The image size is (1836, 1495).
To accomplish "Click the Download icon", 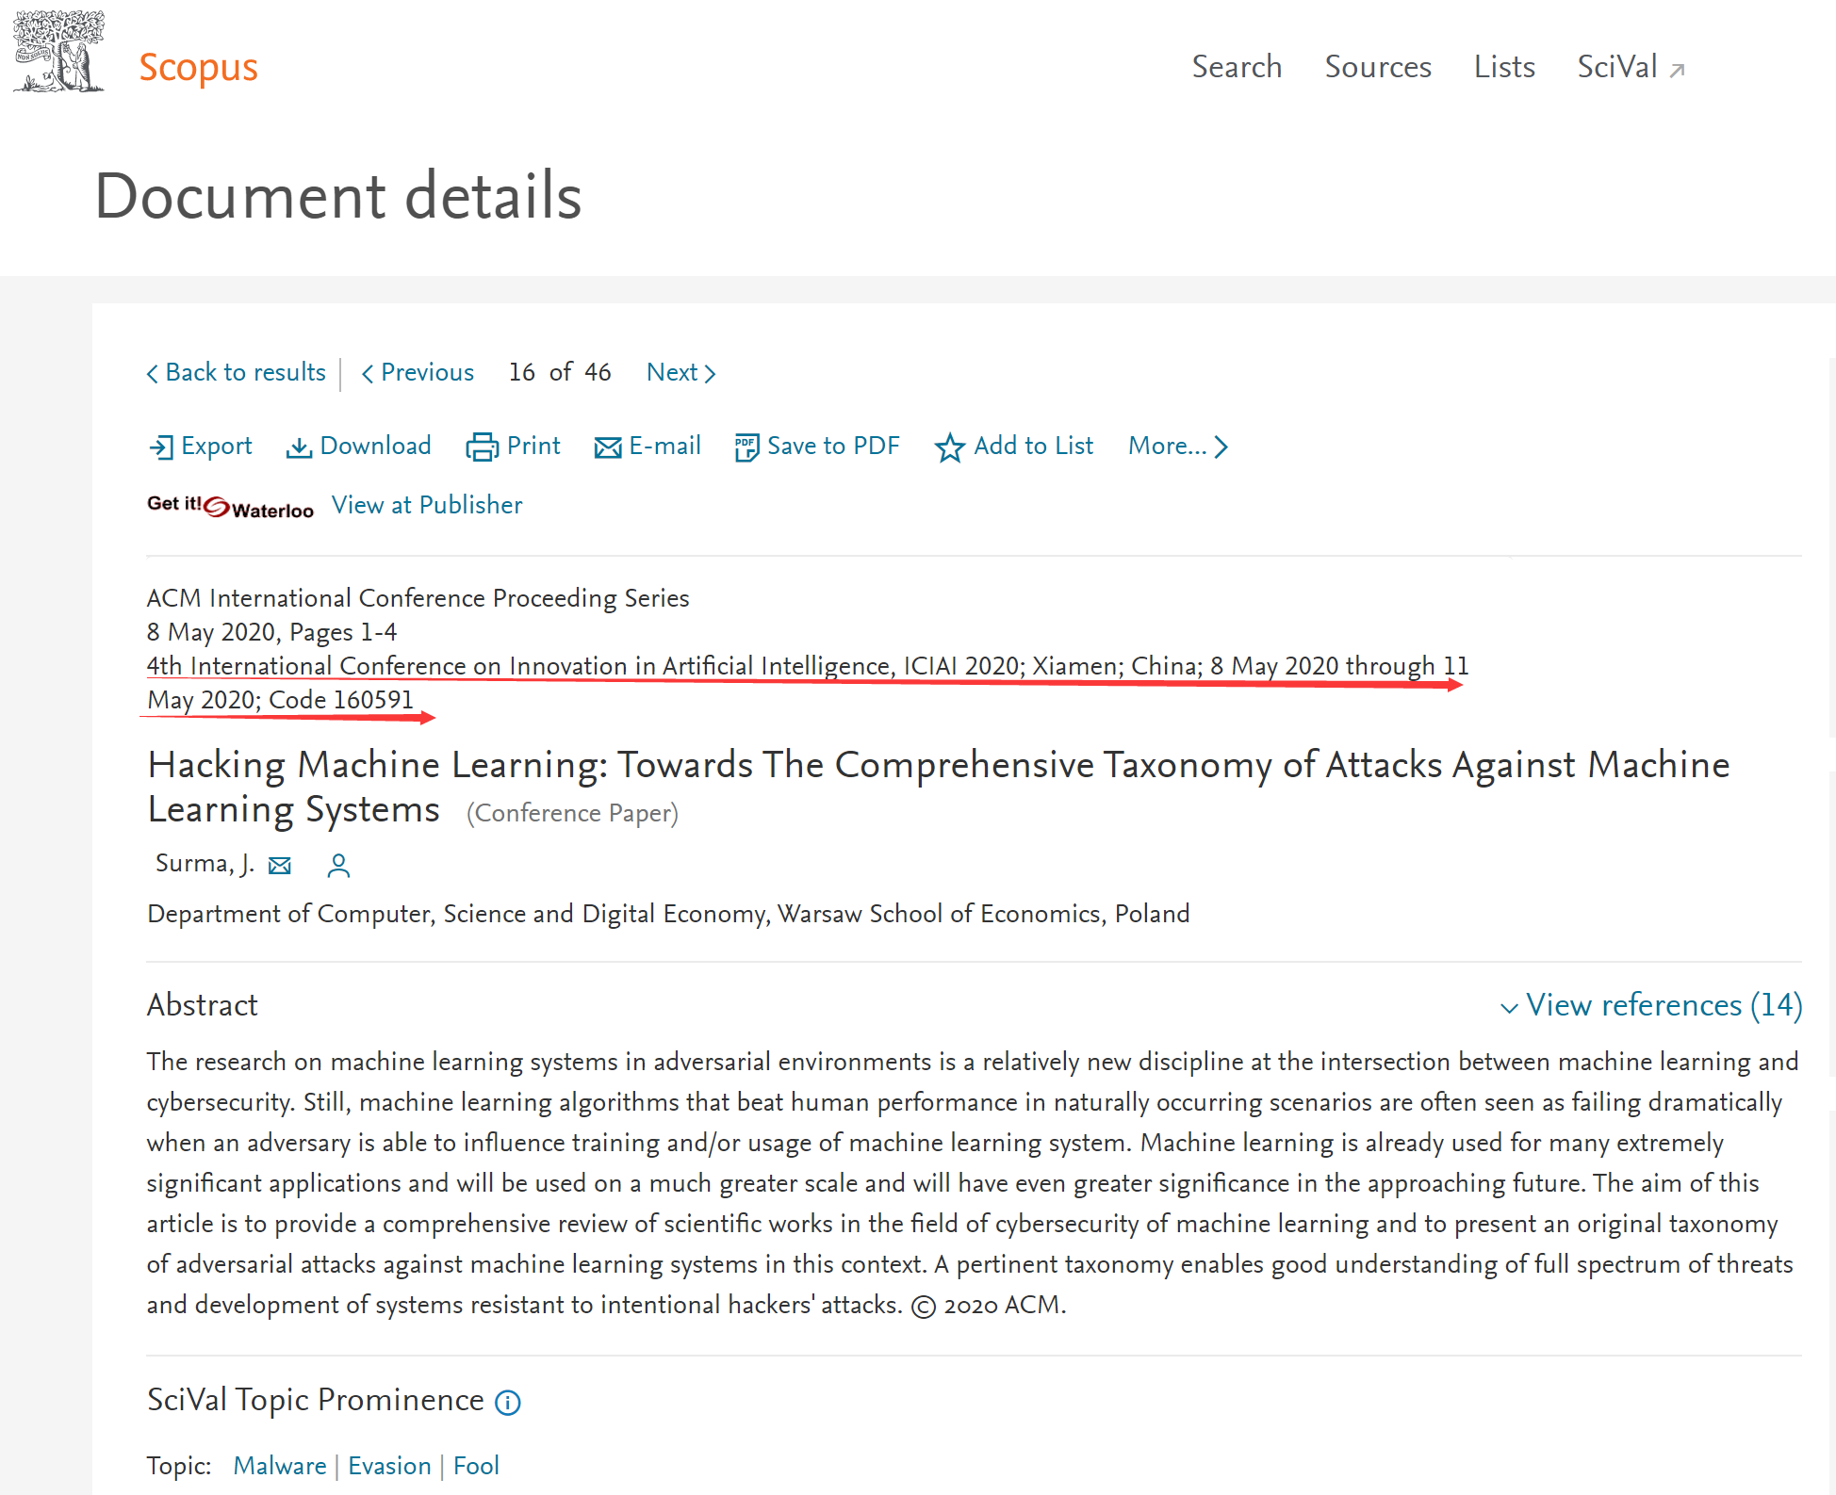I will pos(299,447).
